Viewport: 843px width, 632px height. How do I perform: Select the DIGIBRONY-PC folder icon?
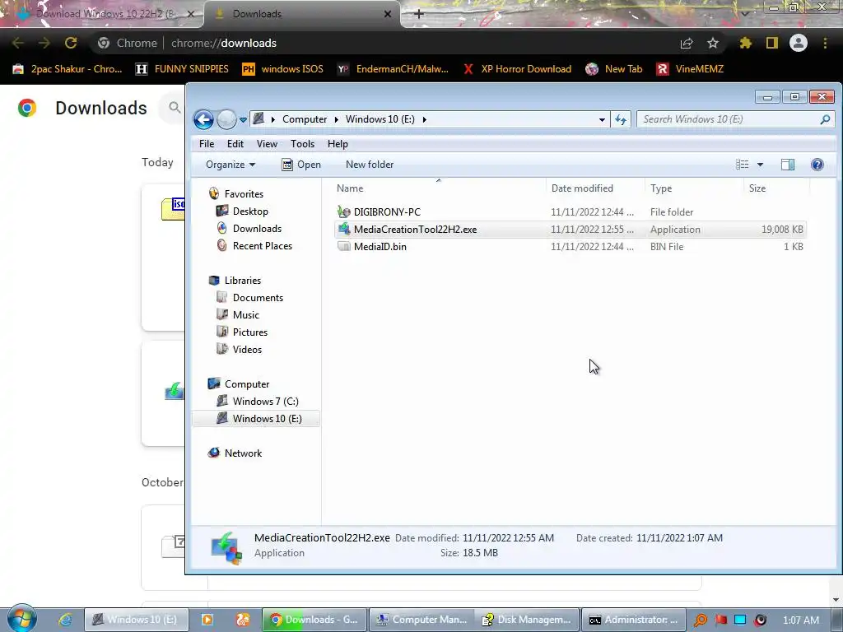point(343,212)
